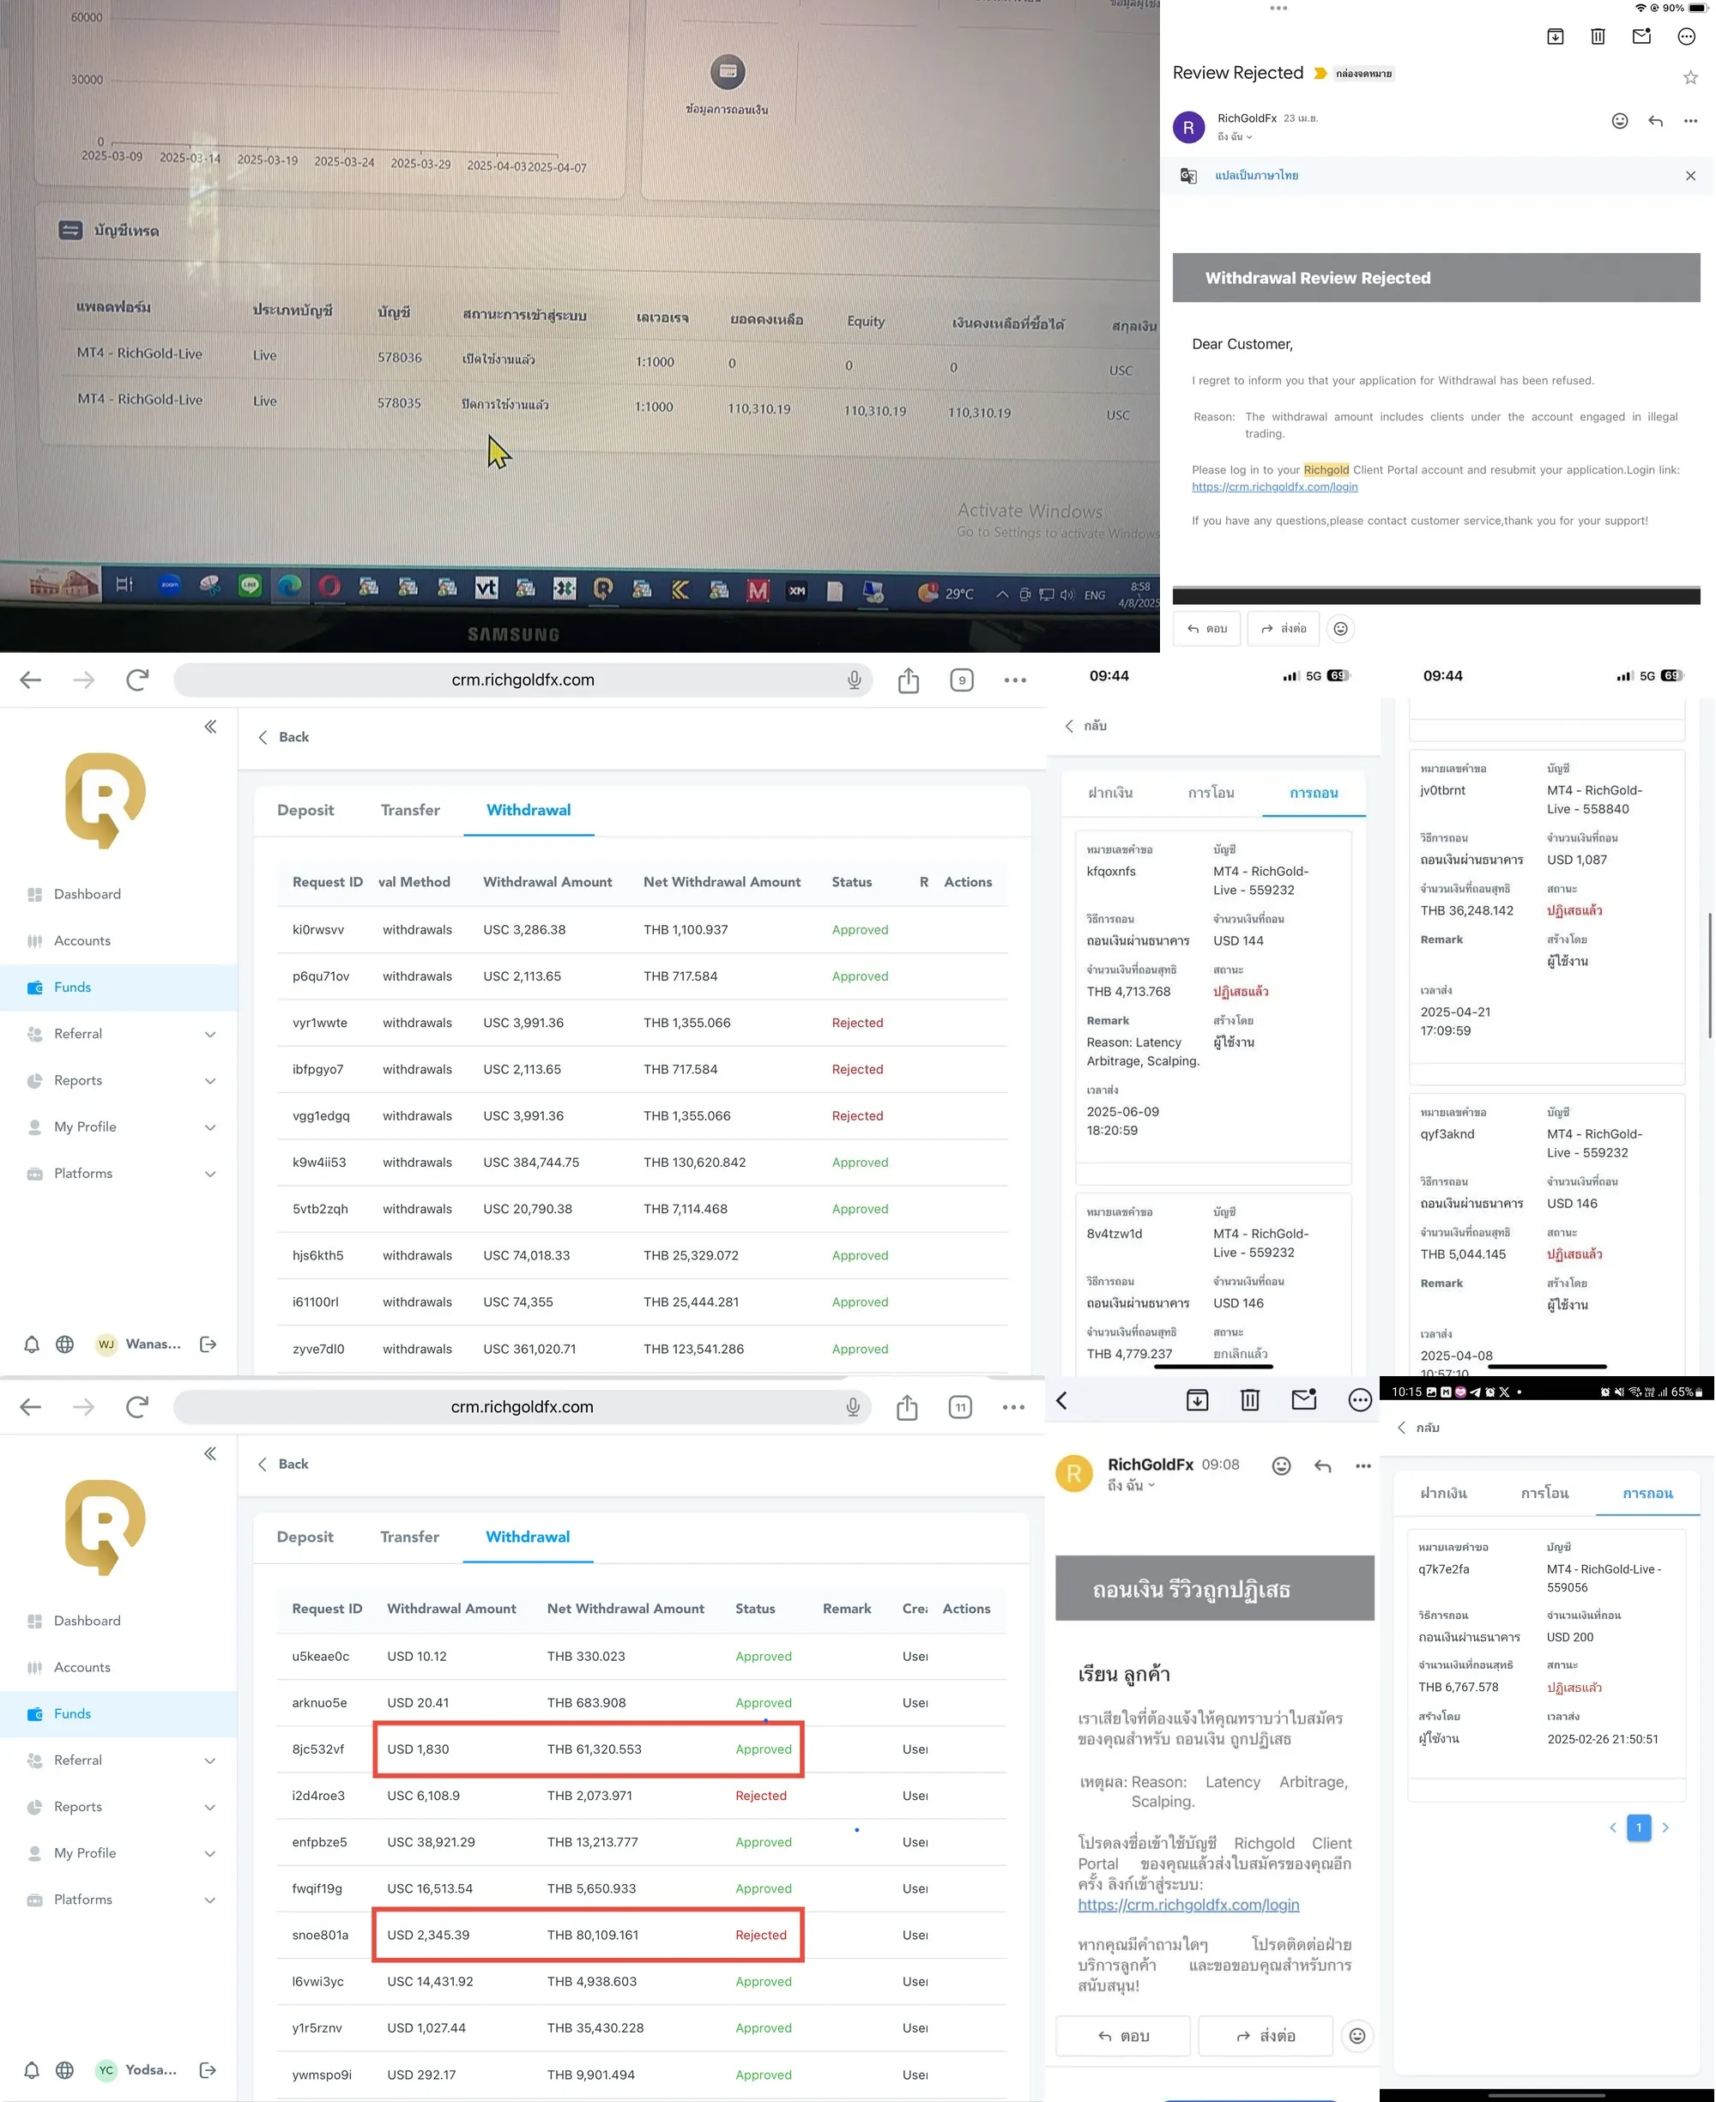The image size is (1716, 2102).
Task: Dismiss the translate banner with X
Action: click(x=1690, y=176)
